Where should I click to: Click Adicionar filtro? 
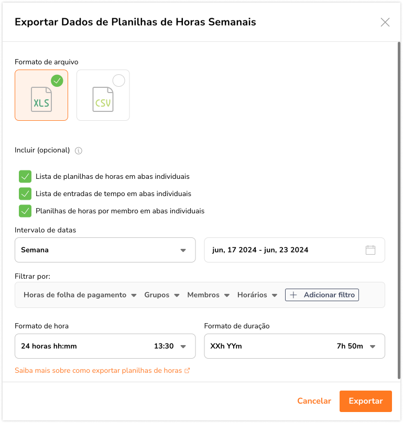click(x=321, y=294)
